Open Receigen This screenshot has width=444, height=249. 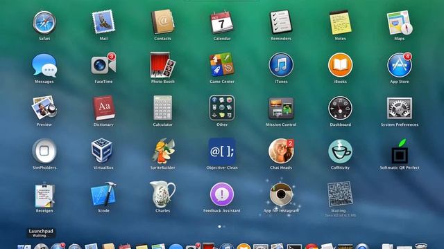44,195
